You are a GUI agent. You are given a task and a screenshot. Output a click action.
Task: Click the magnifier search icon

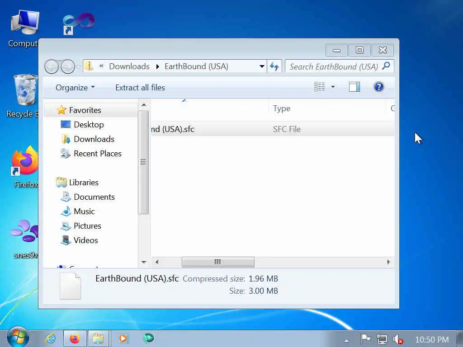point(386,66)
